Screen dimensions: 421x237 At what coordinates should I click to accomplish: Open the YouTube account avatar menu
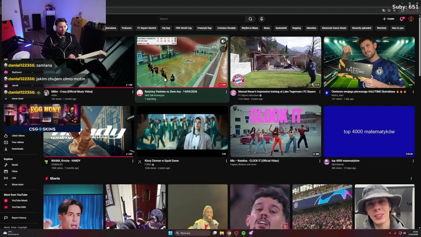coord(411,19)
